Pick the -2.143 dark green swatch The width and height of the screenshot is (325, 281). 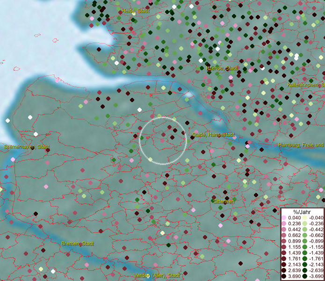[305, 265]
